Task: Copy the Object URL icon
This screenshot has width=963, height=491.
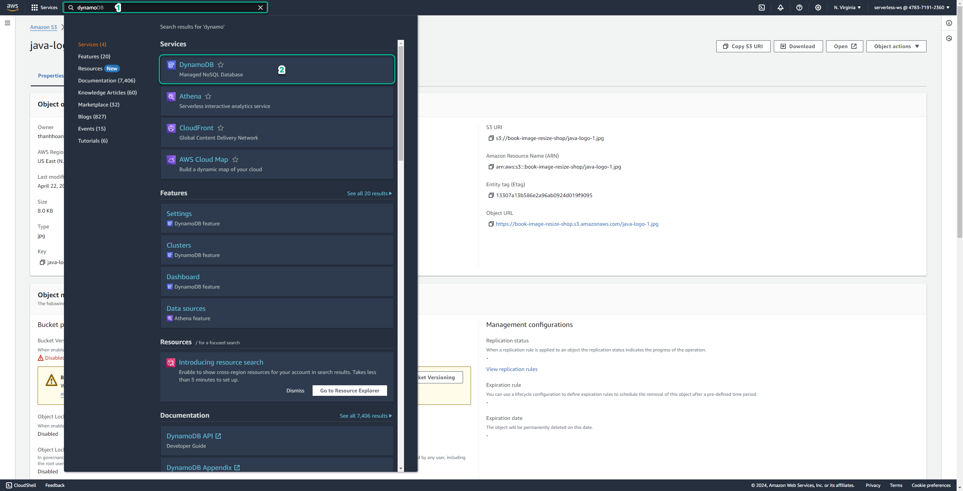Action: [491, 224]
